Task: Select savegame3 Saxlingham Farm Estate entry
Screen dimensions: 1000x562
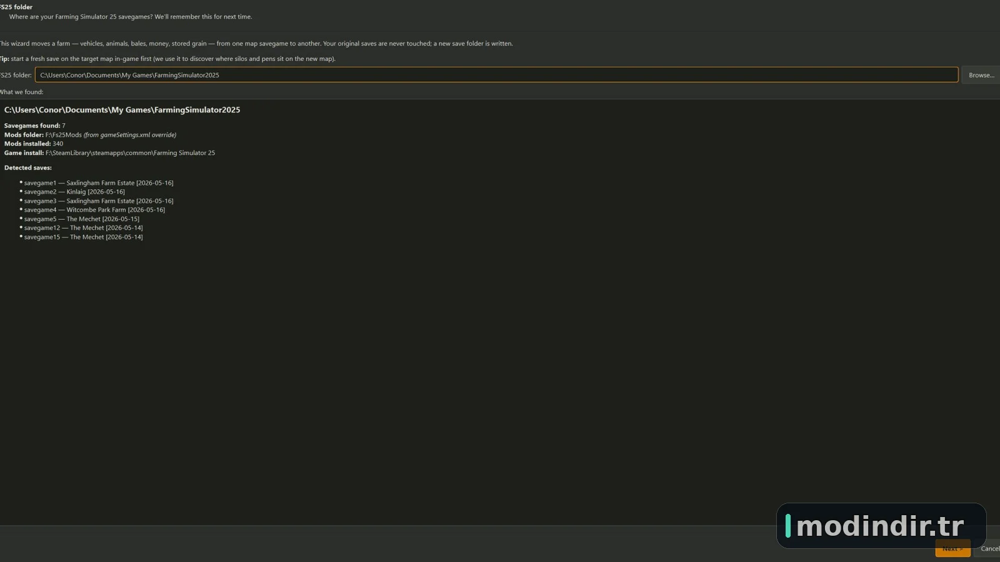Action: pos(99,201)
